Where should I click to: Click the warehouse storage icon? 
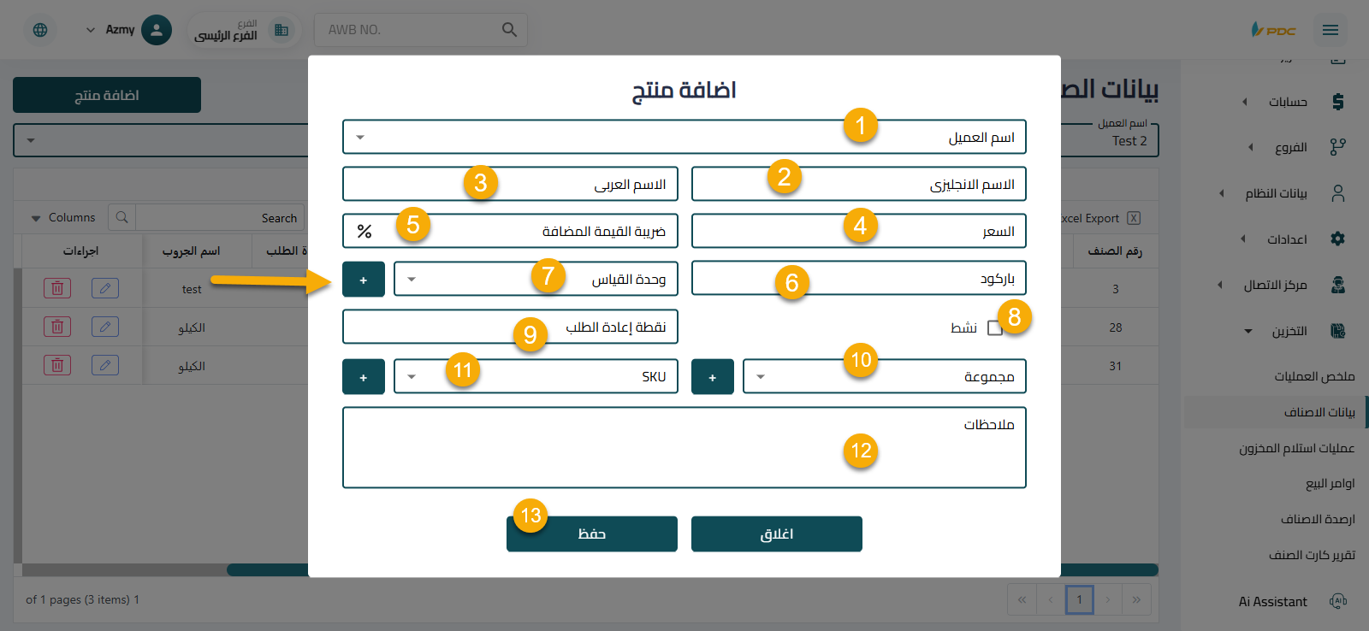pyautogui.click(x=1338, y=331)
